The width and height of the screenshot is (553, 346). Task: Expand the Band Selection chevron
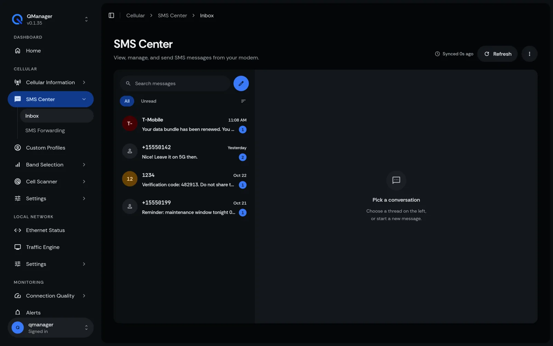pos(84,165)
